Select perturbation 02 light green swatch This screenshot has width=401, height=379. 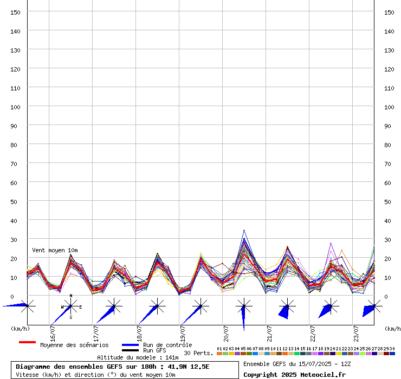click(225, 354)
